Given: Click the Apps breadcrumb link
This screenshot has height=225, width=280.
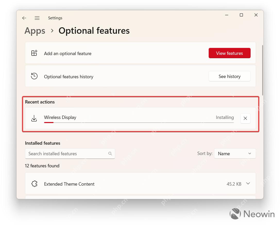Looking at the screenshot, I should [35, 31].
